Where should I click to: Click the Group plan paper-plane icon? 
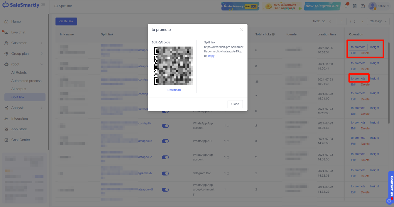tap(6, 54)
